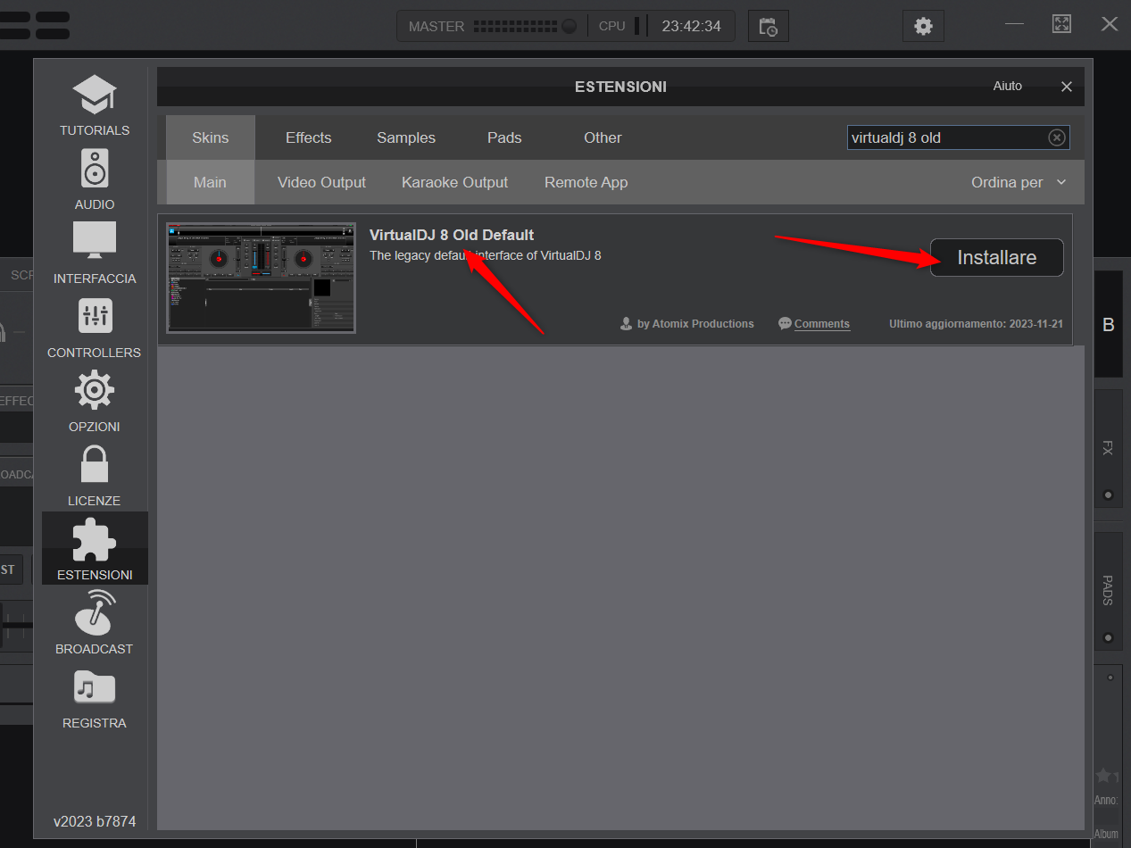Open the Registra music folder section
Screen dimensions: 1131x848
click(95, 698)
